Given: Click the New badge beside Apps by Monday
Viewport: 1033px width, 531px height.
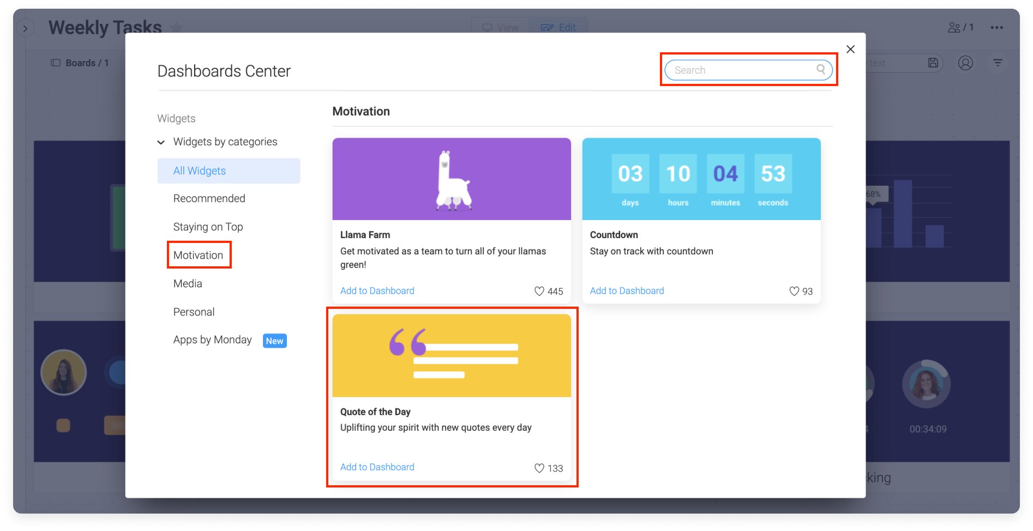Looking at the screenshot, I should pos(275,341).
